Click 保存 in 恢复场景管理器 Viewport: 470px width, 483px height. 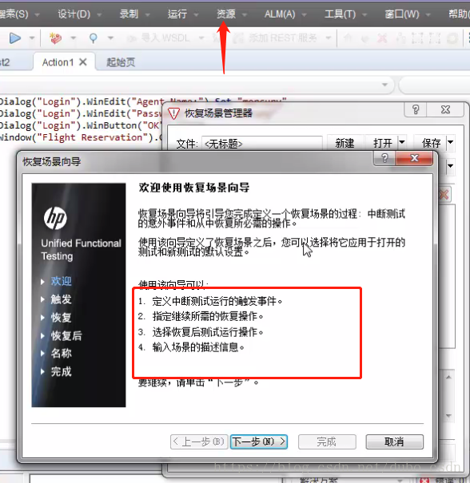(431, 143)
